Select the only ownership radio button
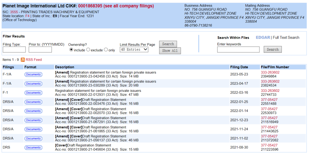The image size is (310, 155). click(106, 50)
